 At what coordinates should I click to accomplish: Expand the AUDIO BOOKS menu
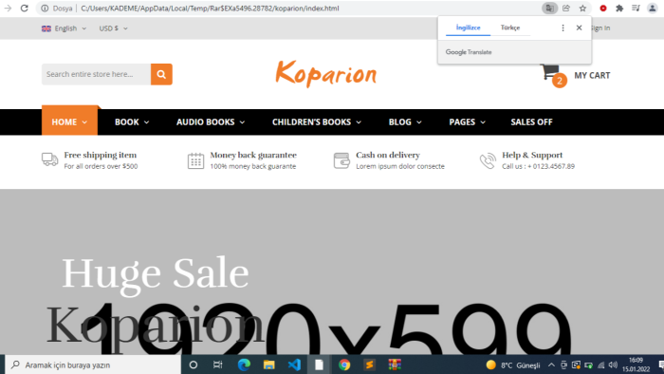tap(211, 122)
